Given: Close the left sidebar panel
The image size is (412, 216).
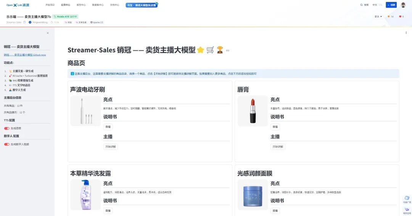Looking at the screenshot, I should click(48, 33).
